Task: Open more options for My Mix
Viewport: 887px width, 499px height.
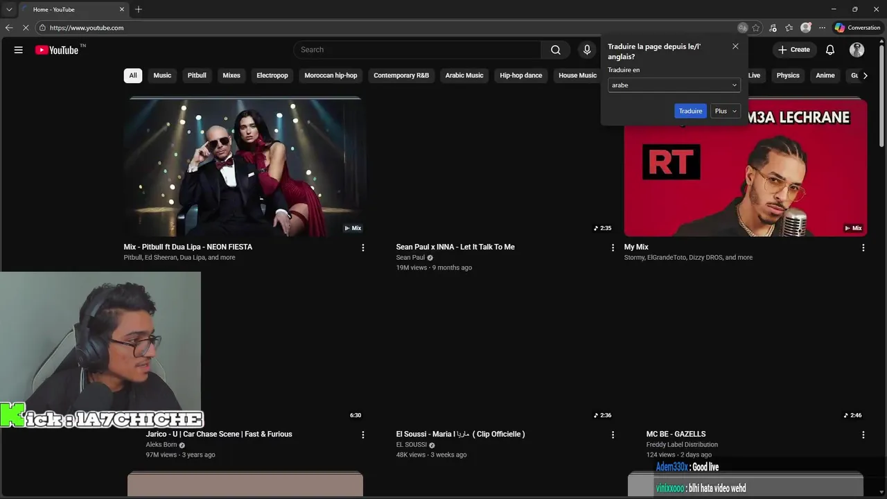Action: pos(863,247)
